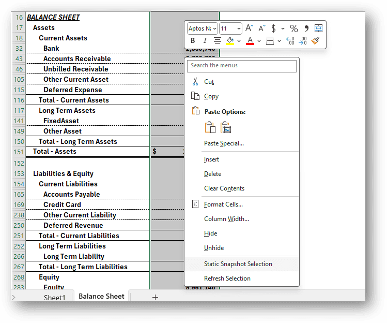This screenshot has width=387, height=323.
Task: Toggle Italic formatting in mini toolbar
Action: click(x=205, y=40)
